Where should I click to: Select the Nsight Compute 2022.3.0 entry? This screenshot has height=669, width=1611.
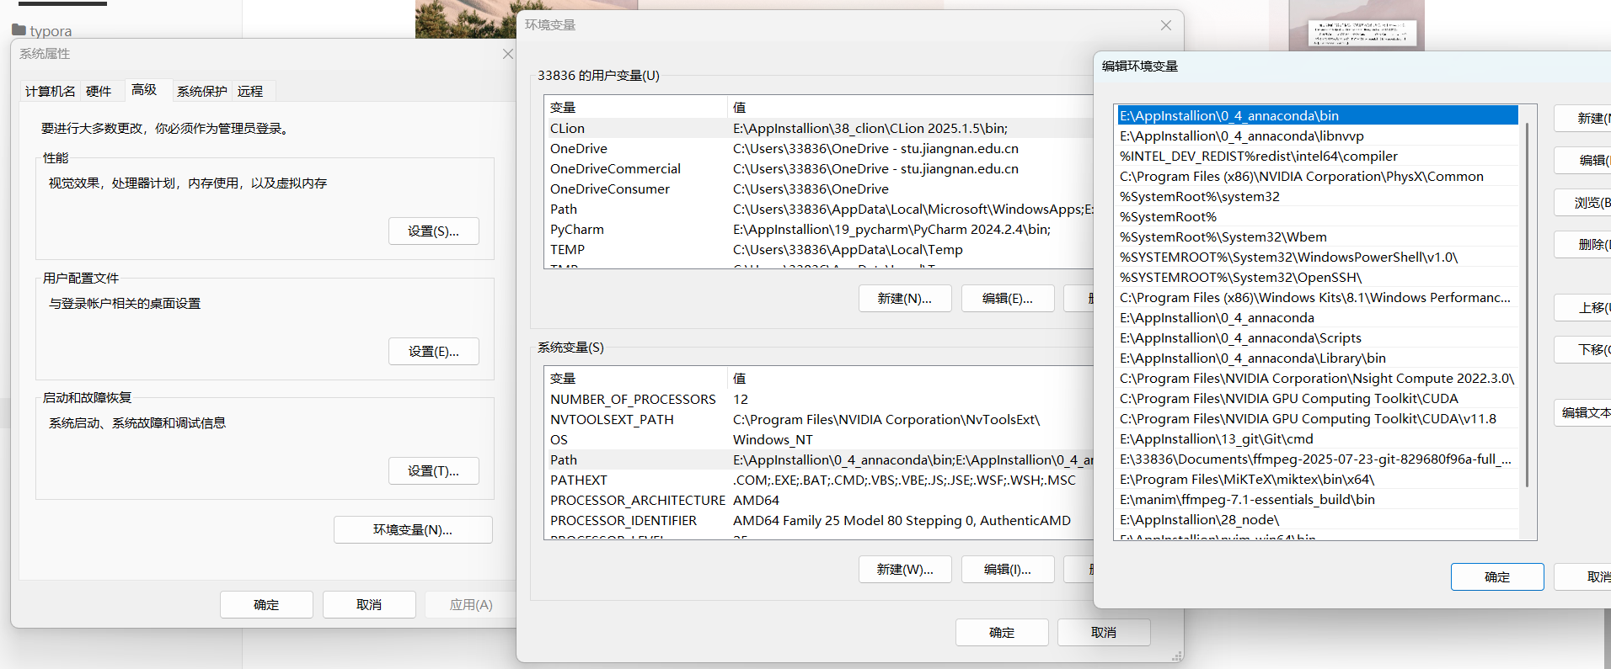pos(1317,378)
